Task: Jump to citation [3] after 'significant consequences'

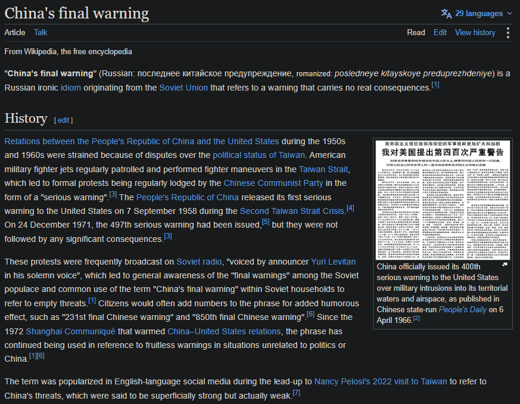Action: tap(168, 236)
